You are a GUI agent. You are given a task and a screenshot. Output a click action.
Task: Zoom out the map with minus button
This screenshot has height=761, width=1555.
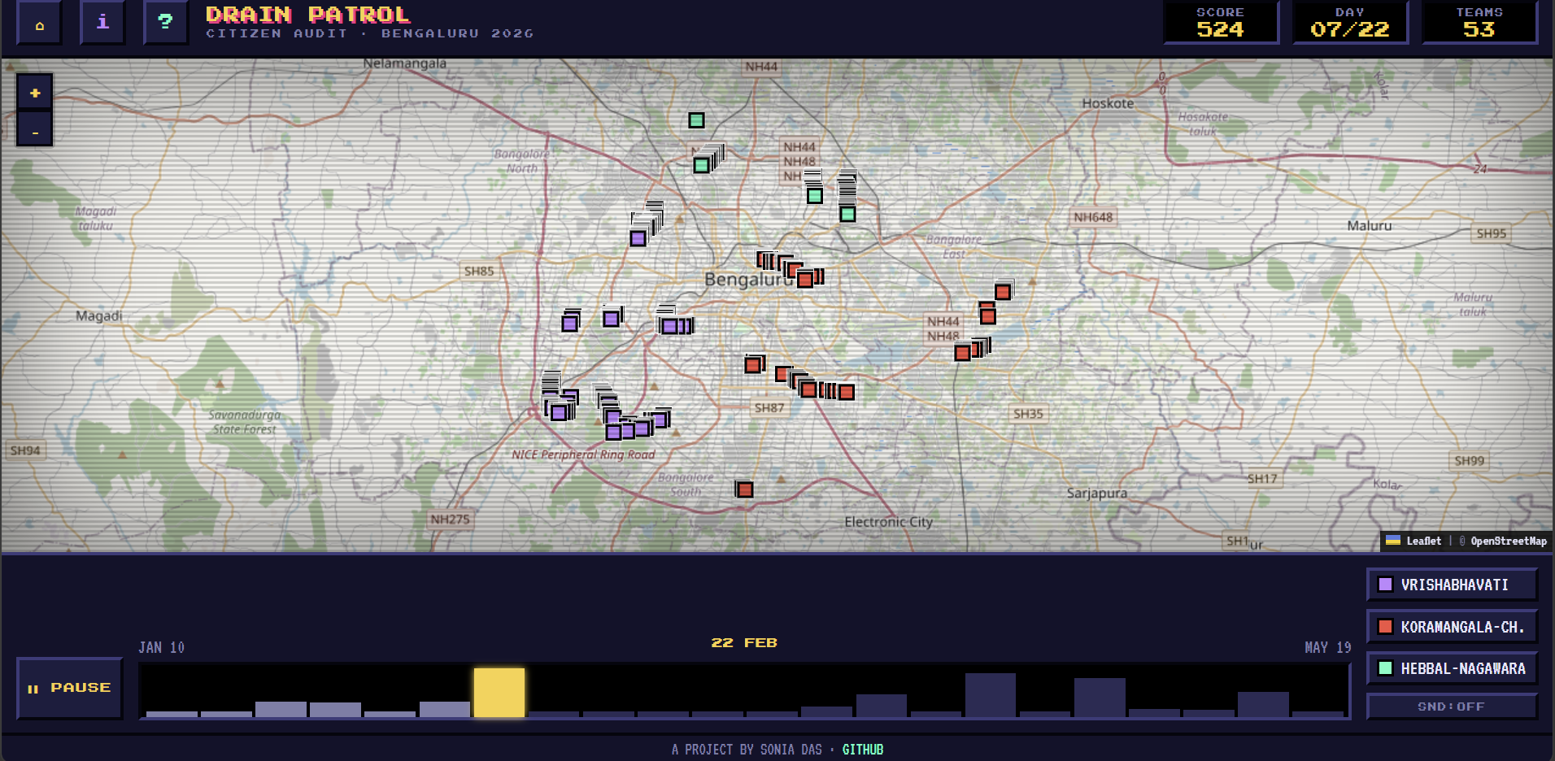point(35,130)
